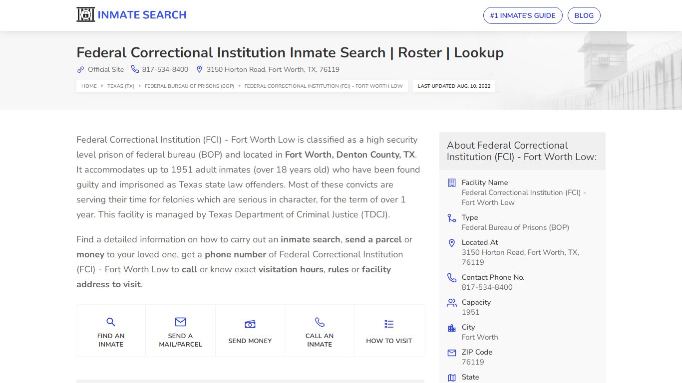Click the people icon beside Capacity
This screenshot has width=682, height=383.
(x=452, y=303)
